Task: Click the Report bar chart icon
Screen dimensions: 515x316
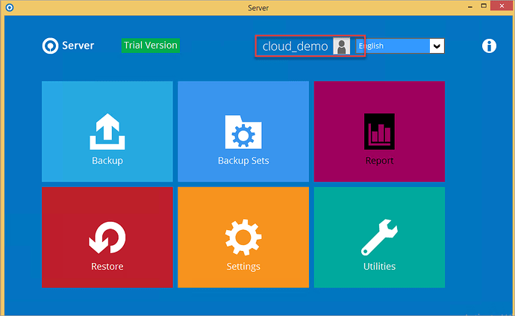Action: pyautogui.click(x=379, y=132)
